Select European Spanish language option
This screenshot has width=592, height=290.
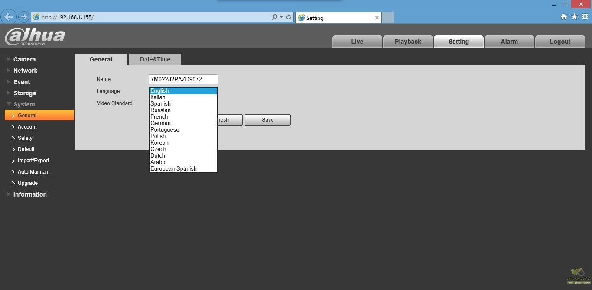coord(173,169)
